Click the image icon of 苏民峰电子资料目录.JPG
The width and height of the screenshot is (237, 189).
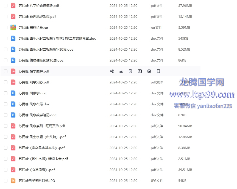point(13,181)
